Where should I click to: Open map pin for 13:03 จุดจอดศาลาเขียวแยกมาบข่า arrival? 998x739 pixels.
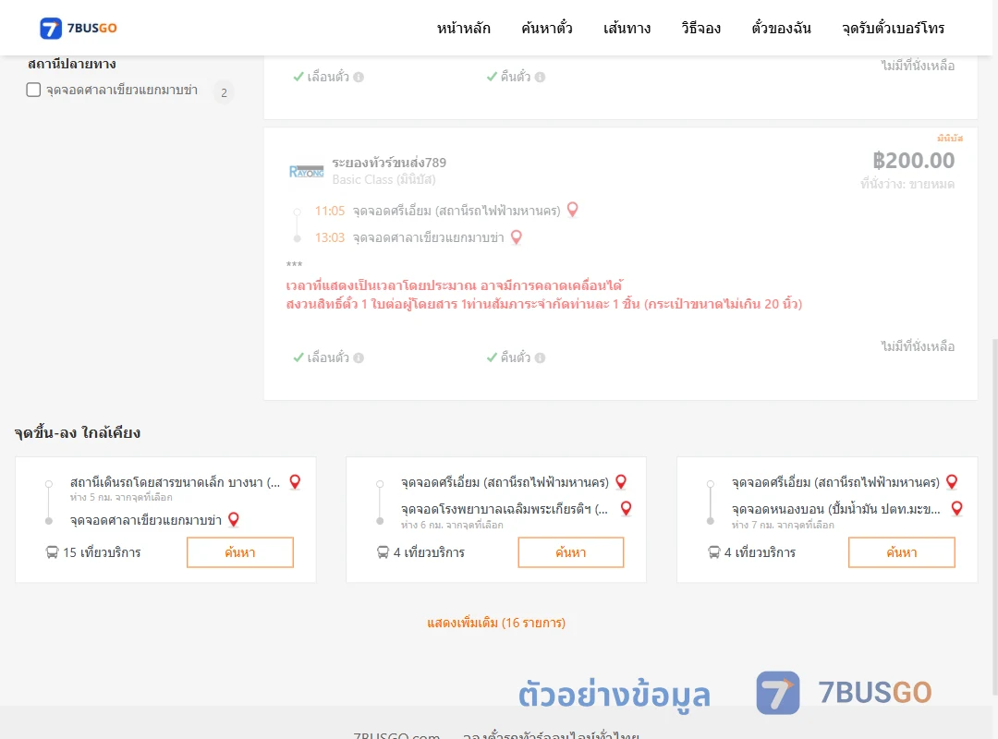pos(517,236)
